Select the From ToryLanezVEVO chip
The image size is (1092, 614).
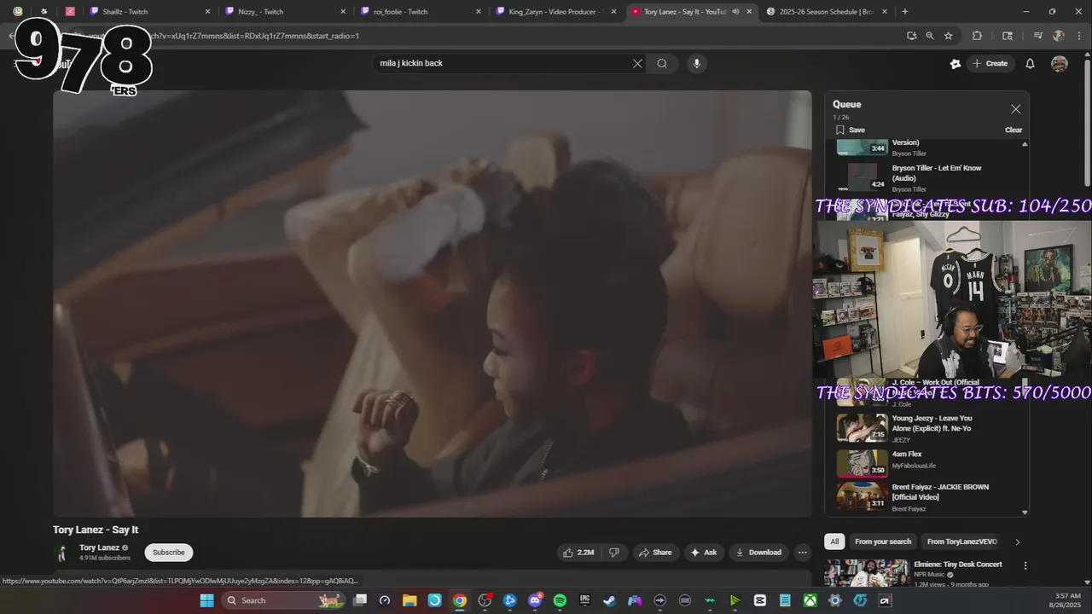pos(961,542)
